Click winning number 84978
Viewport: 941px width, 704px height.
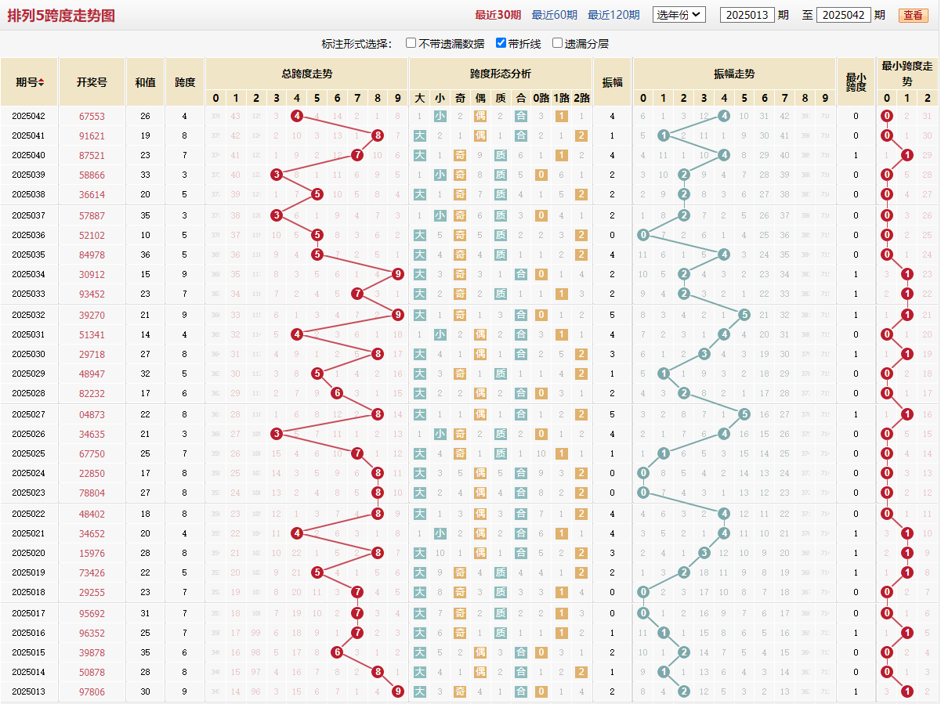92,255
